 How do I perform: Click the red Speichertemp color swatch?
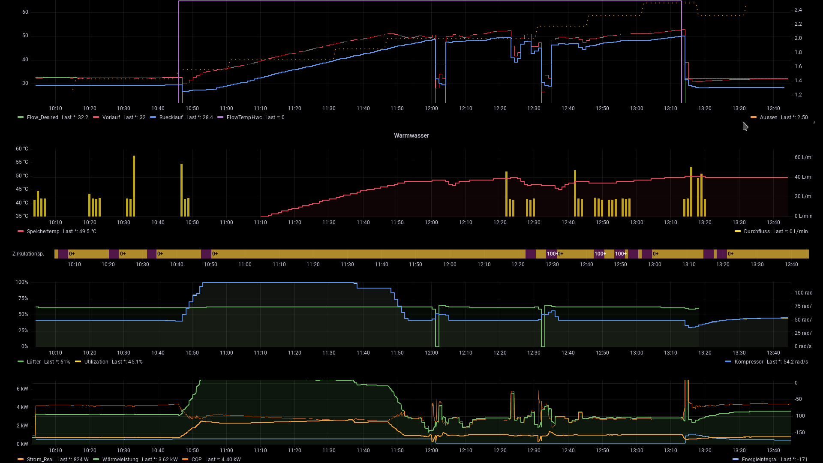pos(21,231)
